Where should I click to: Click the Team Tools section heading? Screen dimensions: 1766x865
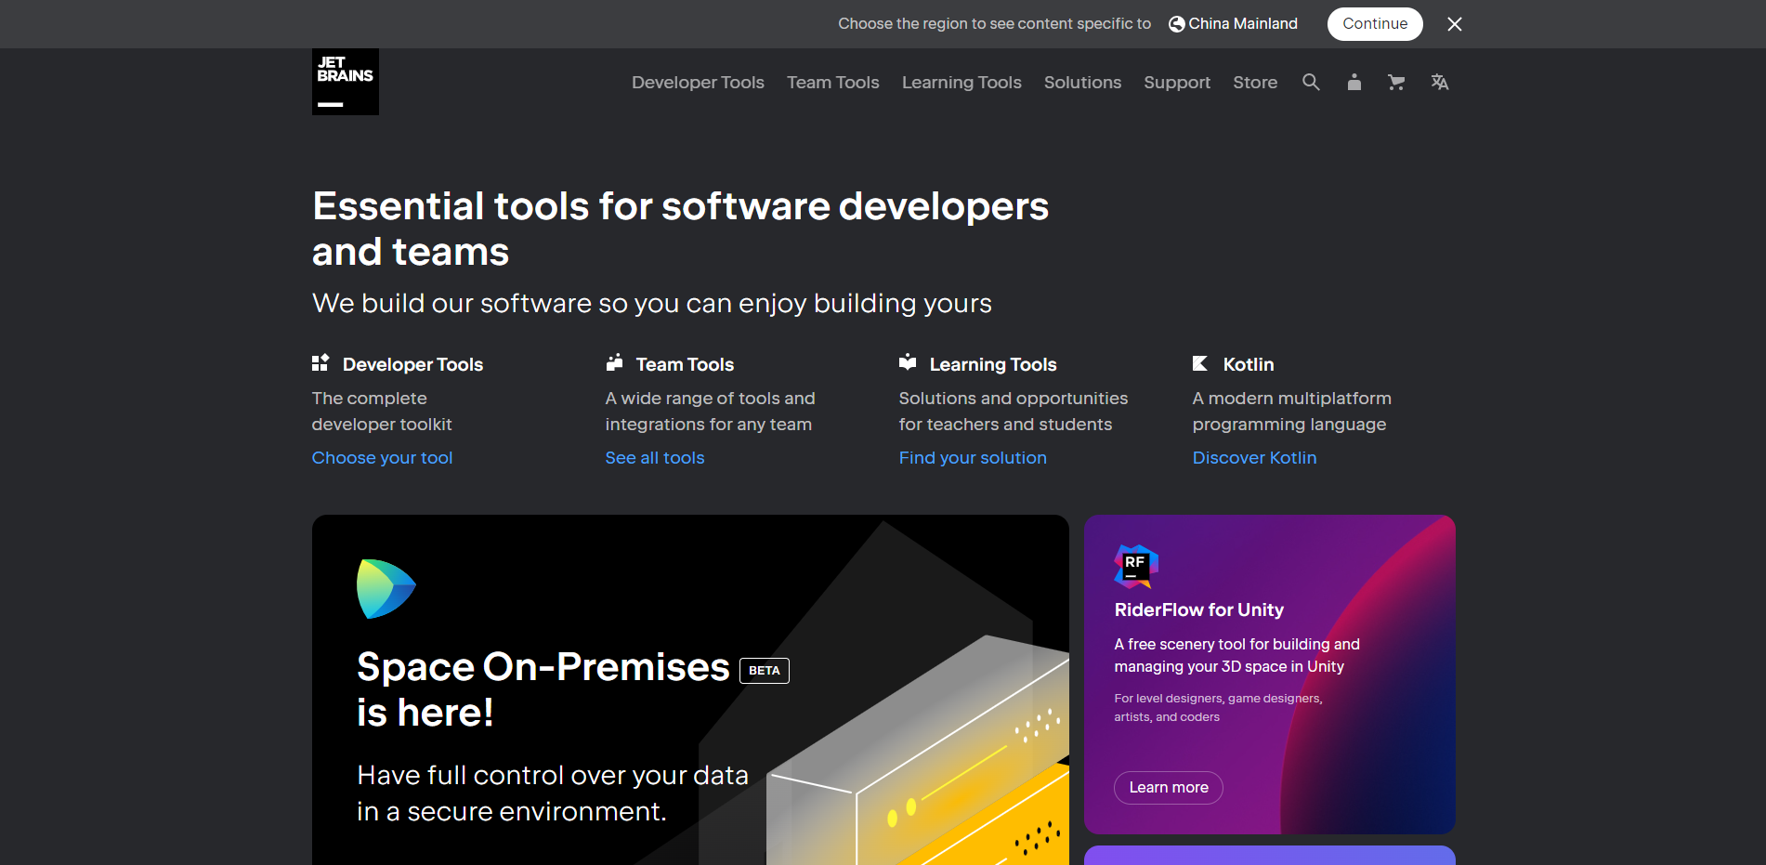[x=685, y=364]
